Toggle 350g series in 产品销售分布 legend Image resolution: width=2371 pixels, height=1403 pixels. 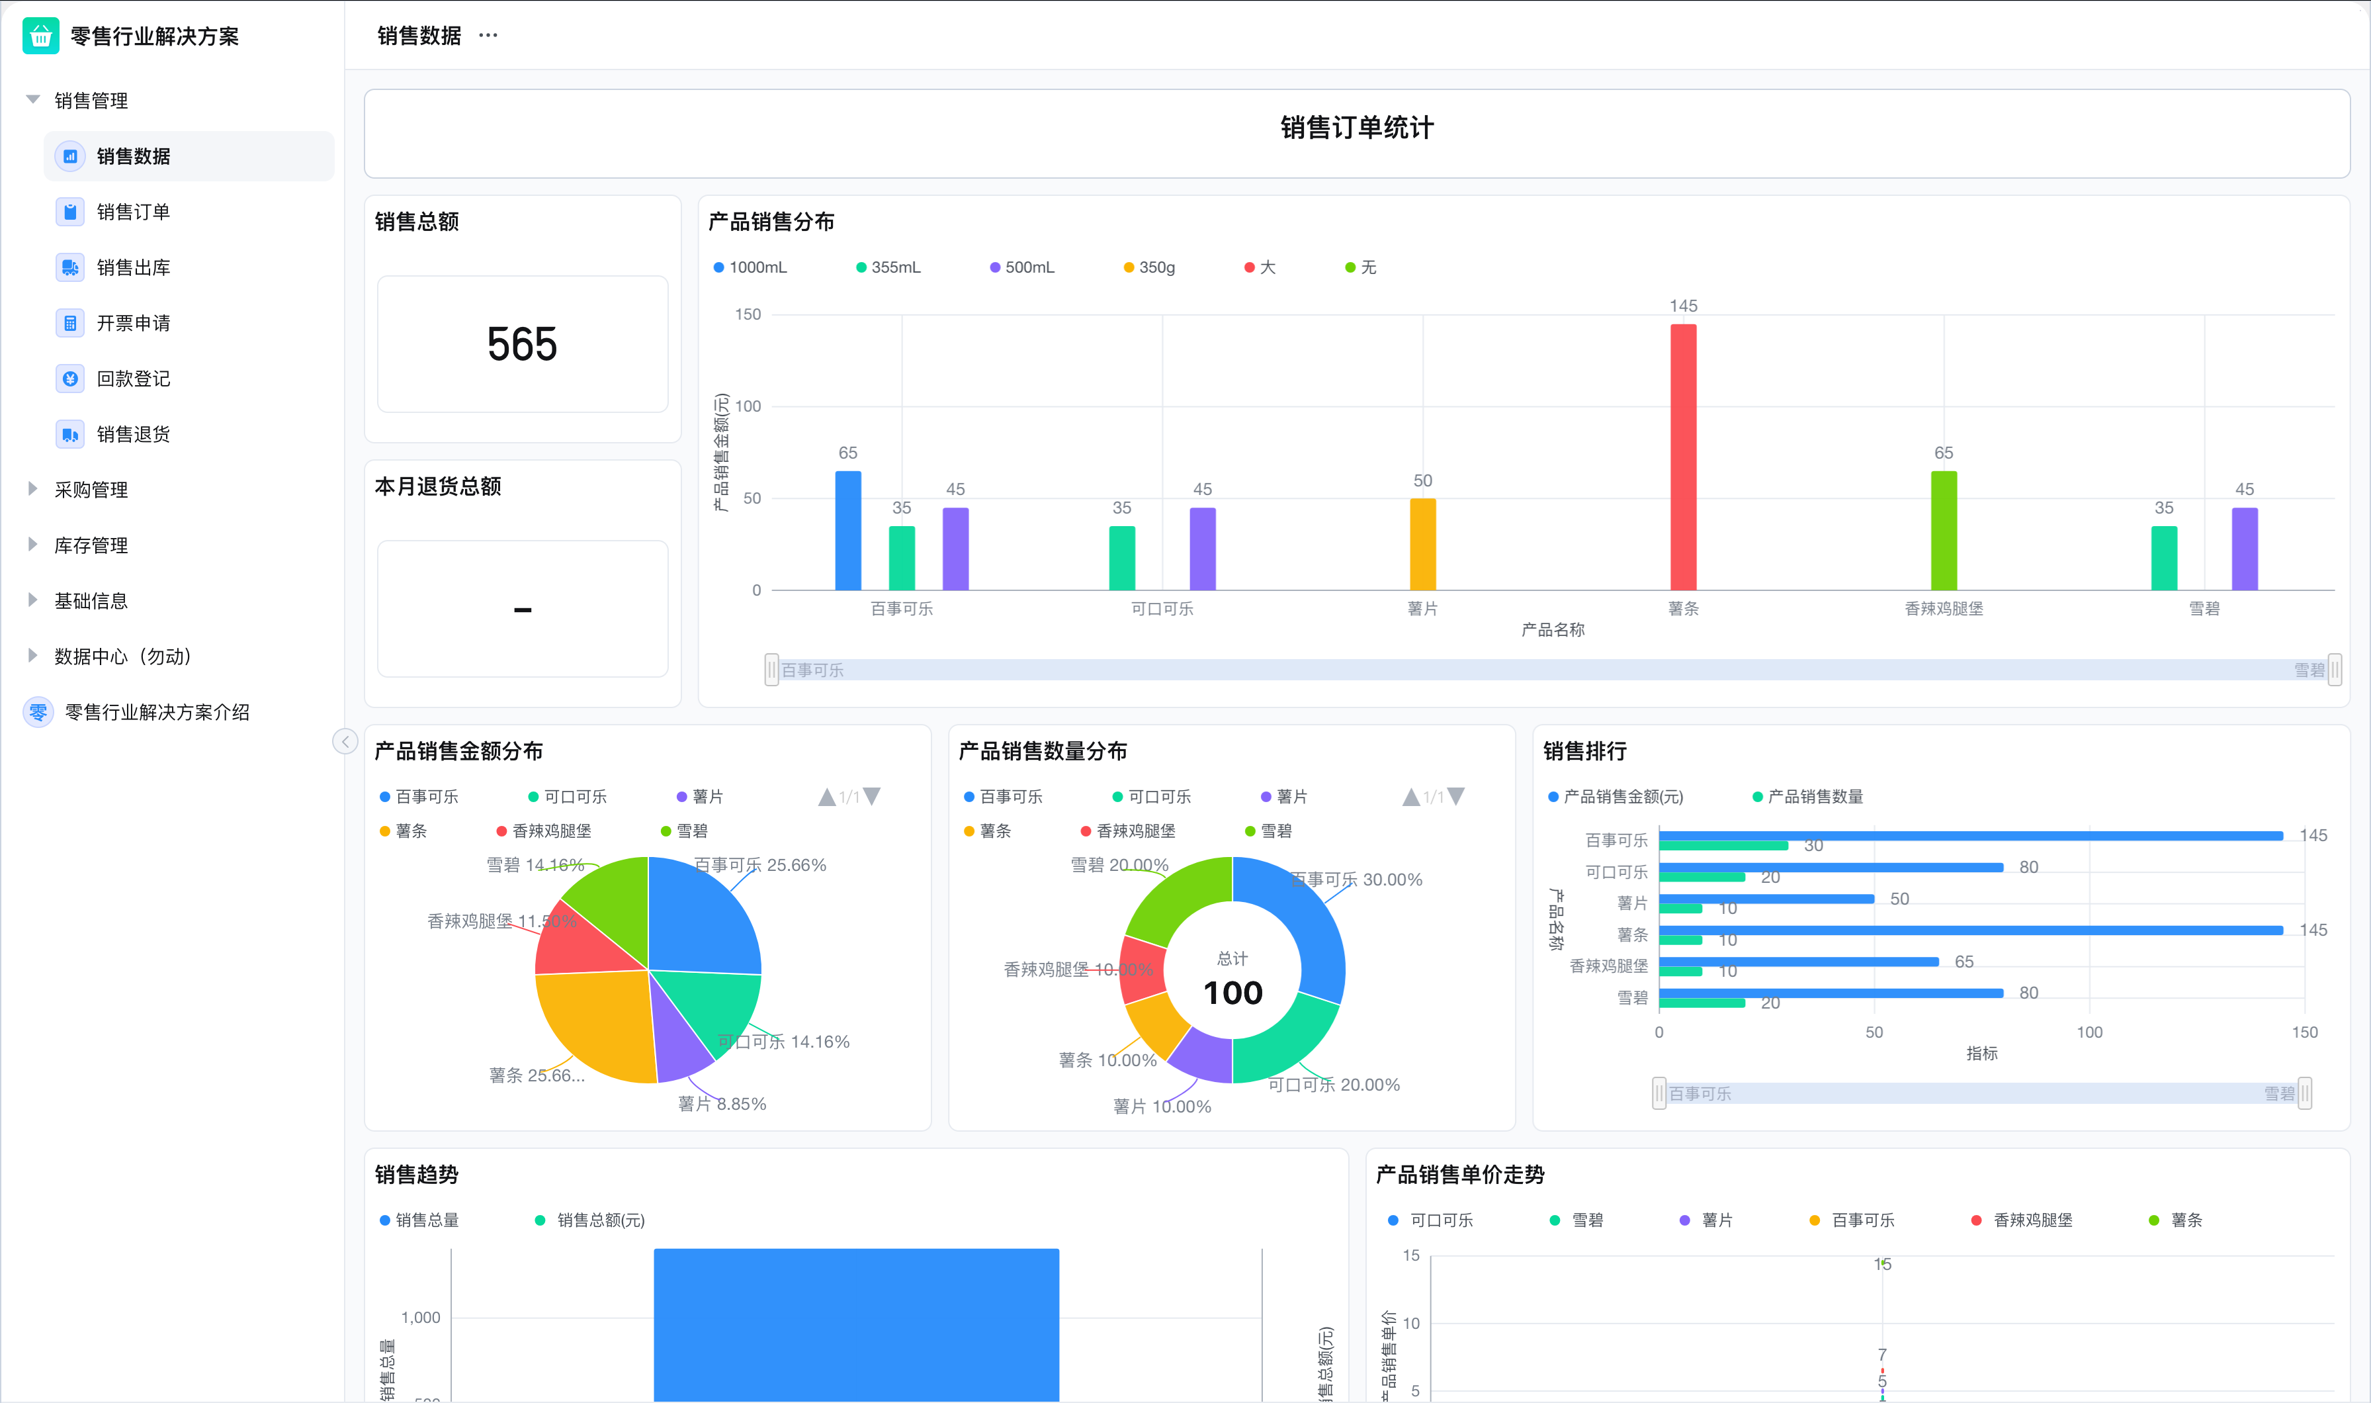pos(1150,267)
